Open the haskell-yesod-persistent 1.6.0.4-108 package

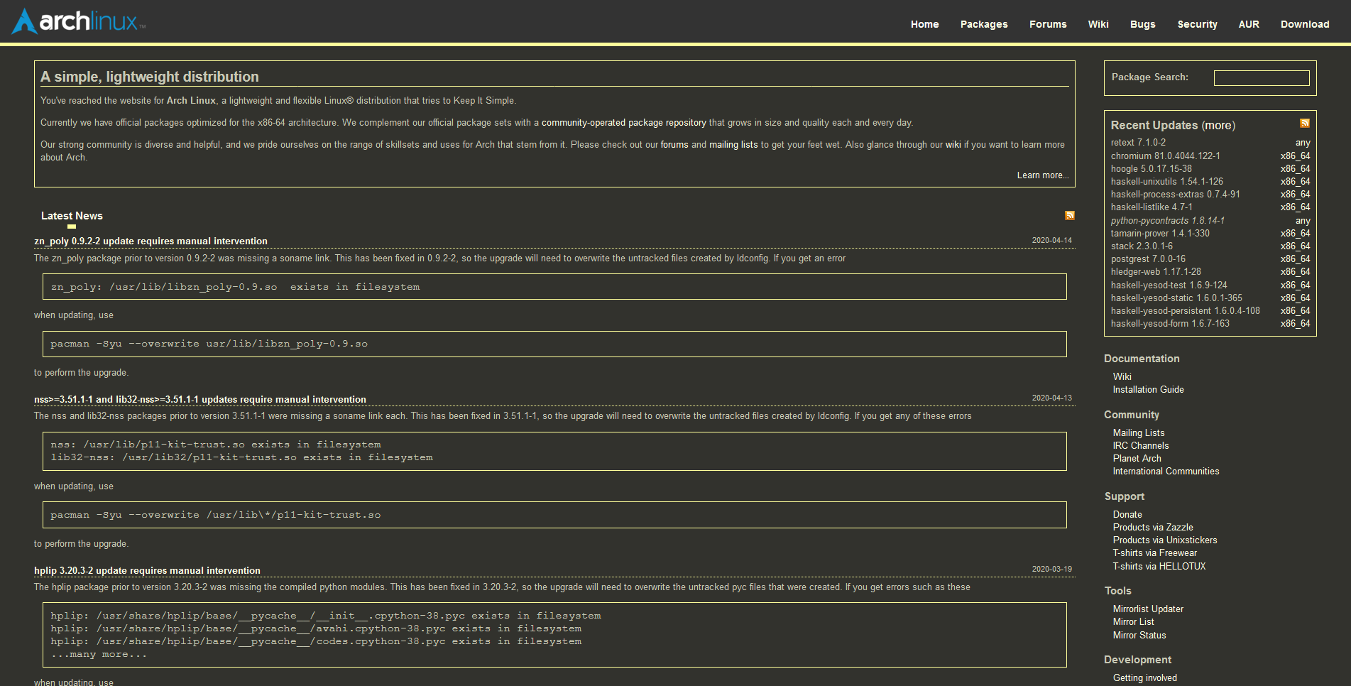(1186, 311)
